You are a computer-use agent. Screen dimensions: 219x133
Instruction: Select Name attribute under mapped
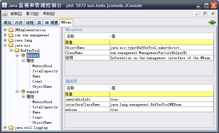point(36,112)
